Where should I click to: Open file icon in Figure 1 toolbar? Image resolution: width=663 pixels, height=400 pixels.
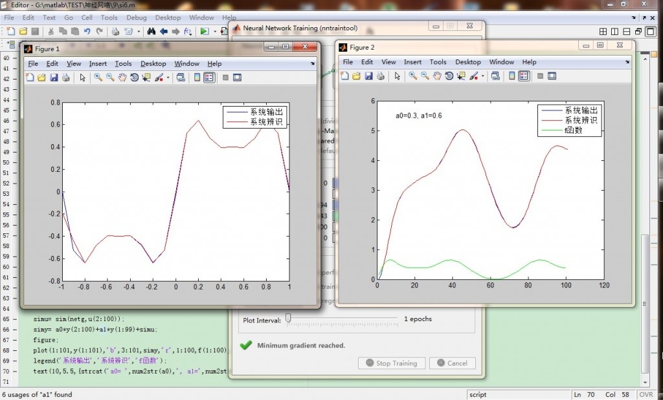(41, 78)
